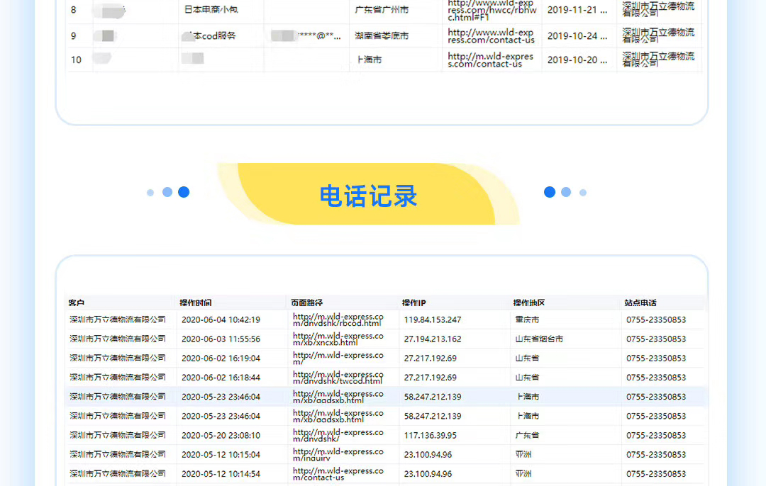Click timestamp 2020-05-12 10:14:54

(221, 474)
